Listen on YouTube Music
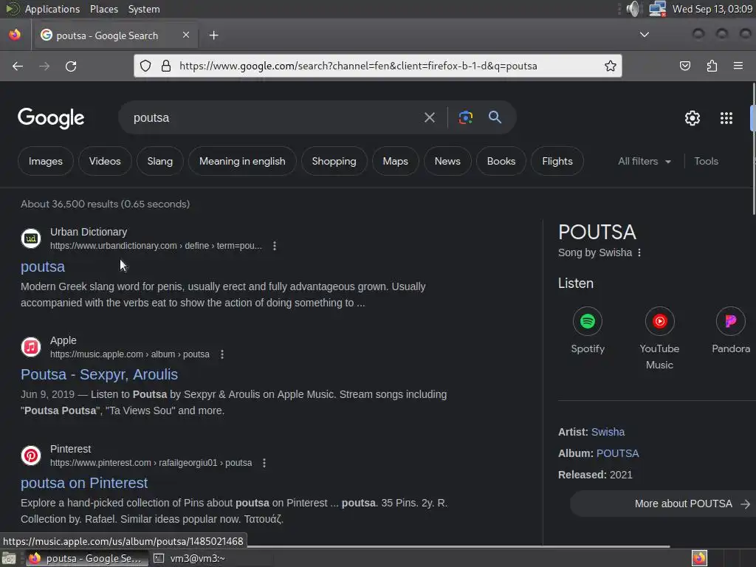The height and width of the screenshot is (567, 756). (x=659, y=321)
